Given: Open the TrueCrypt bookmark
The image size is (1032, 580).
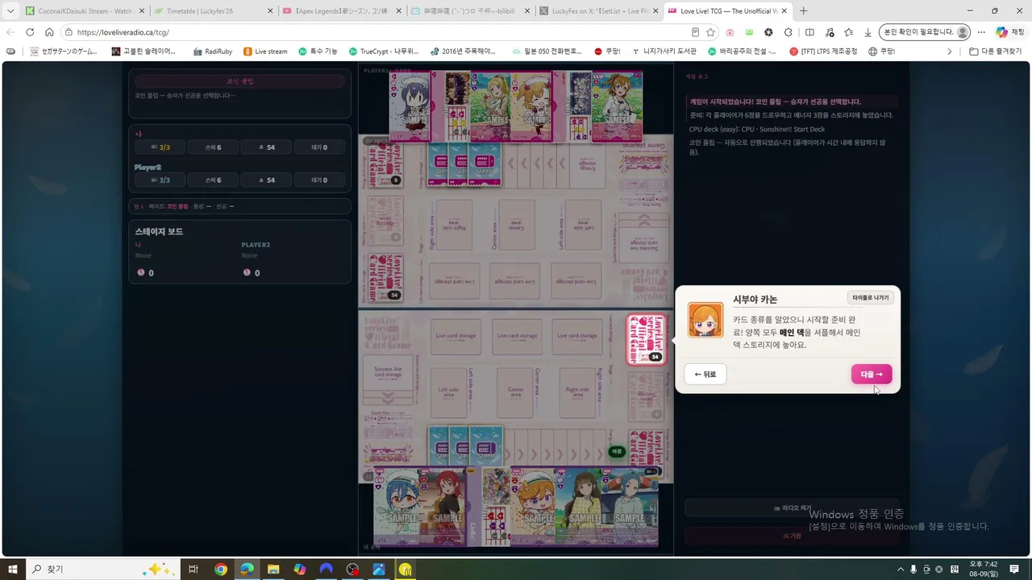Looking at the screenshot, I should coord(383,52).
